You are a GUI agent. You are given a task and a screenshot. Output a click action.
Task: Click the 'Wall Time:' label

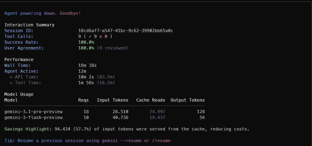pos(17,66)
